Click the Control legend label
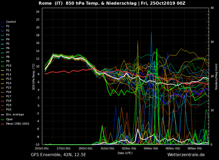The image size is (219, 160). (11, 22)
